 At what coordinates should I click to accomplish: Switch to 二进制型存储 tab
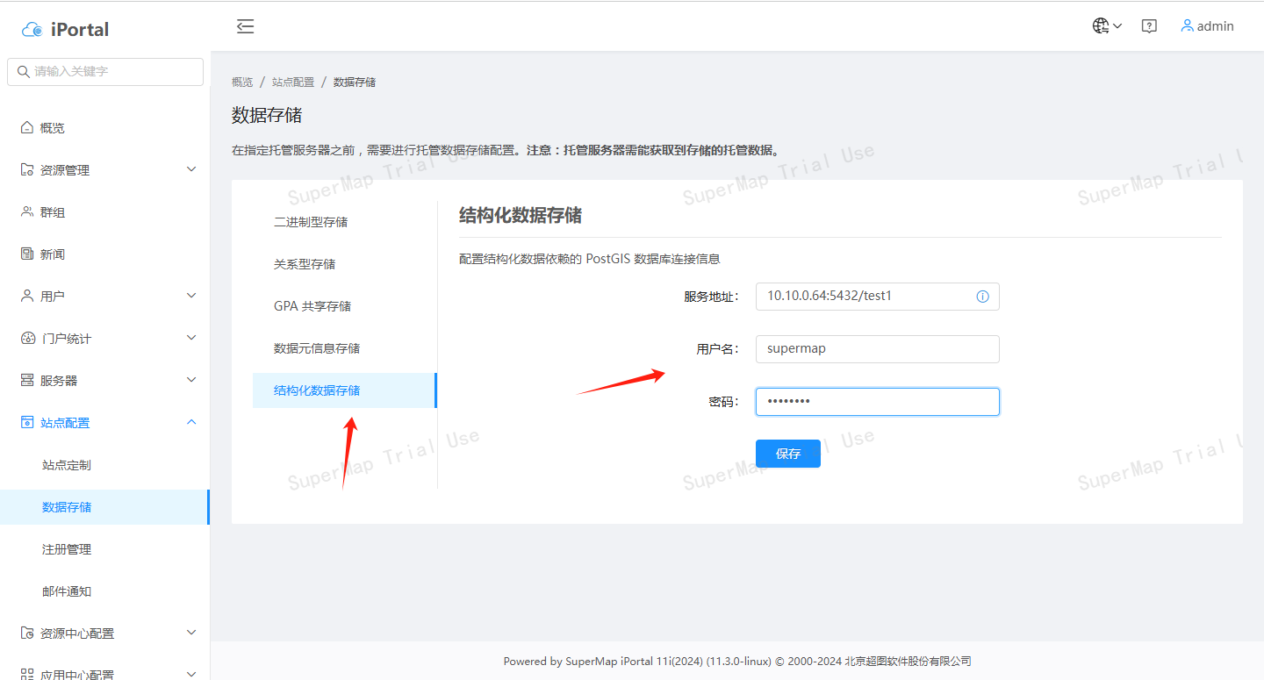(x=311, y=222)
